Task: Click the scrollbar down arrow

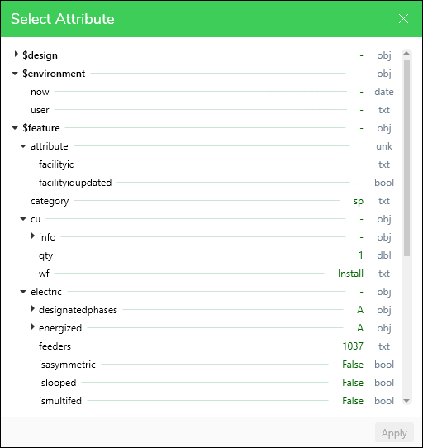Action: click(x=406, y=401)
